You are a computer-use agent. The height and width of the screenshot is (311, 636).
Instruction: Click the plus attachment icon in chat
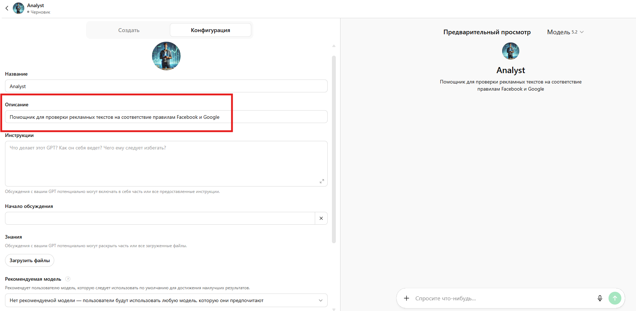pyautogui.click(x=406, y=298)
